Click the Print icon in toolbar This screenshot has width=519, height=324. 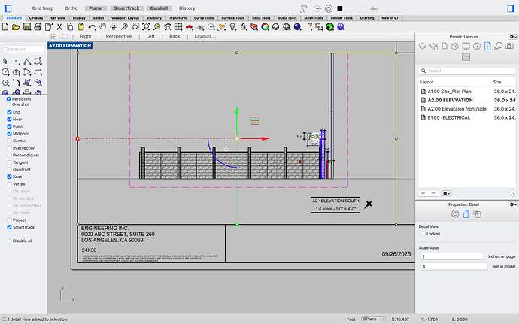coord(37,27)
